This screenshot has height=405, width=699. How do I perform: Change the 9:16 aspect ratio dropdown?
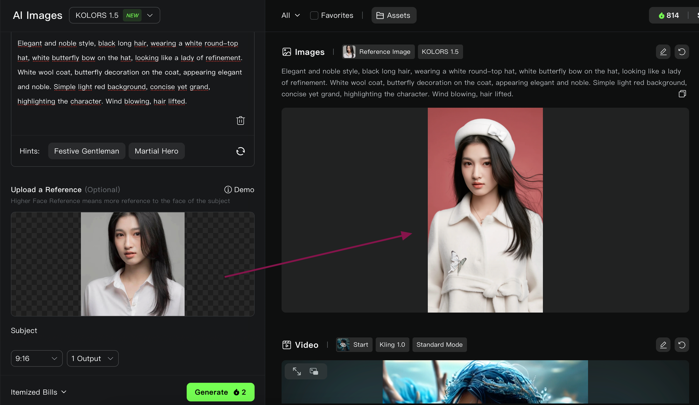[x=36, y=359]
